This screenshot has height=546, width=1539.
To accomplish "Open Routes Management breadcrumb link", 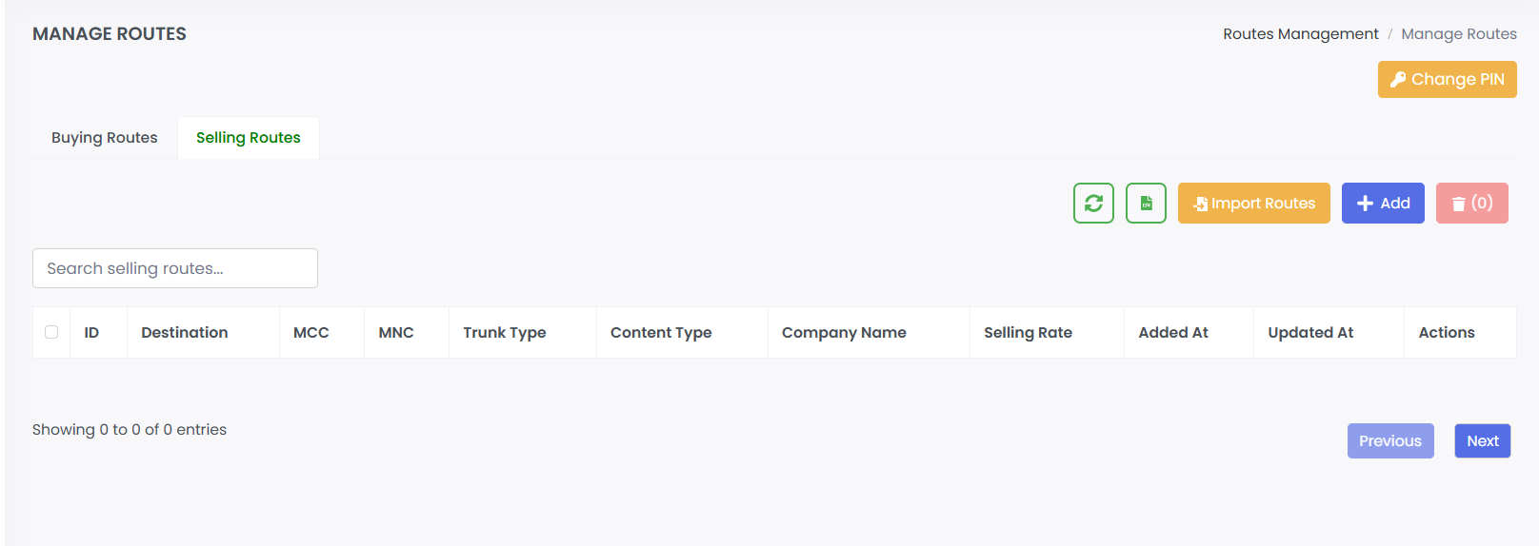I will click(x=1300, y=34).
